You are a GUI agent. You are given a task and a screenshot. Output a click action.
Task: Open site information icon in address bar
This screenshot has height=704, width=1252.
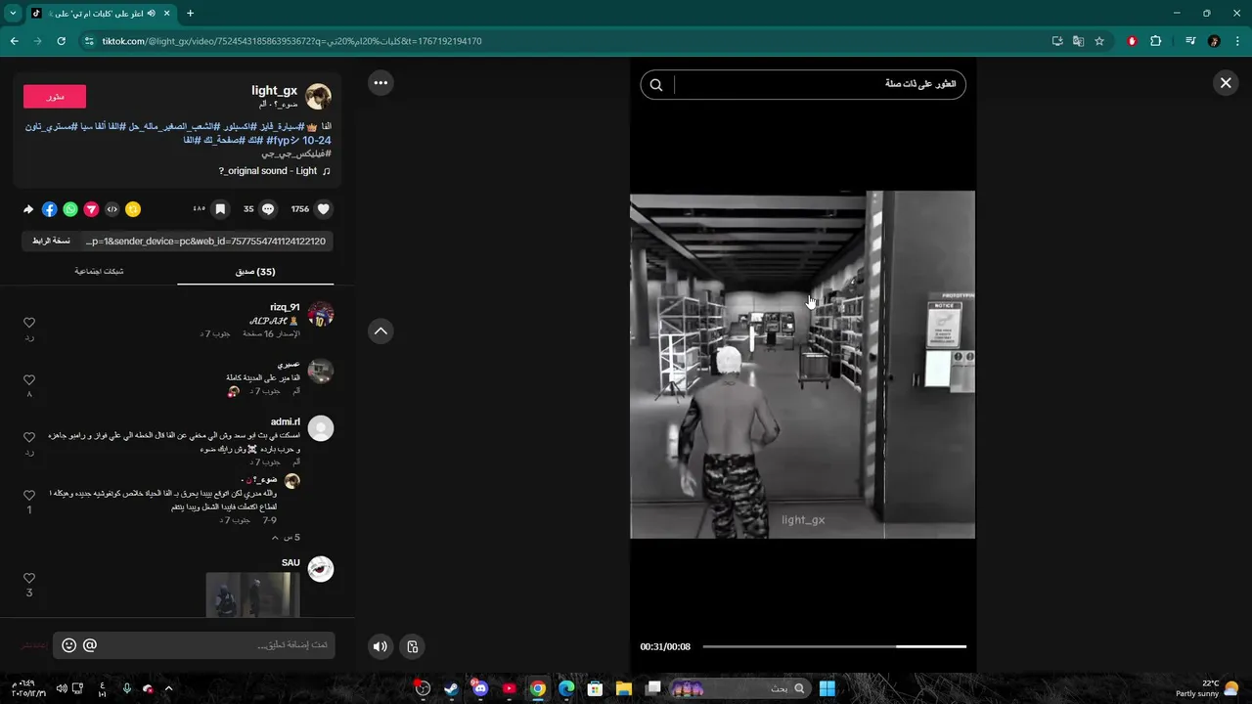tap(89, 41)
